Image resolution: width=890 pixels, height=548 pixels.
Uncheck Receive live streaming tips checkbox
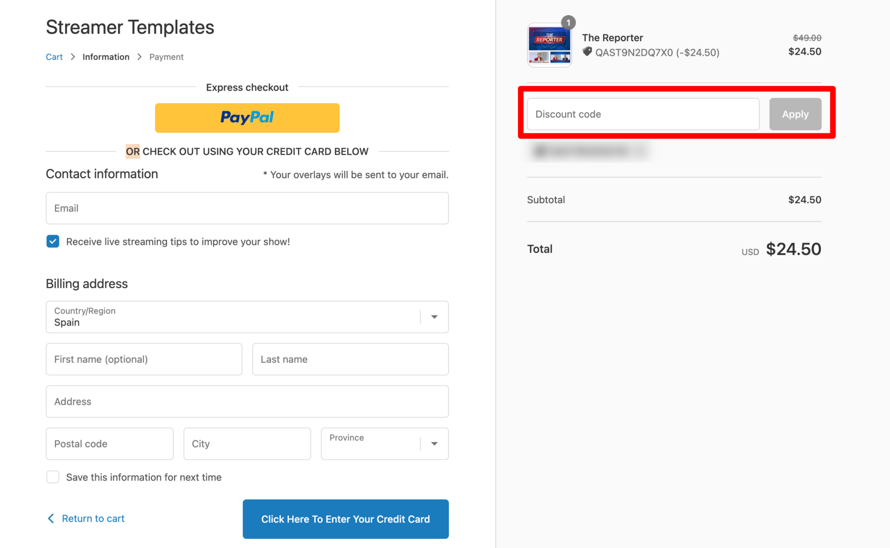(53, 241)
